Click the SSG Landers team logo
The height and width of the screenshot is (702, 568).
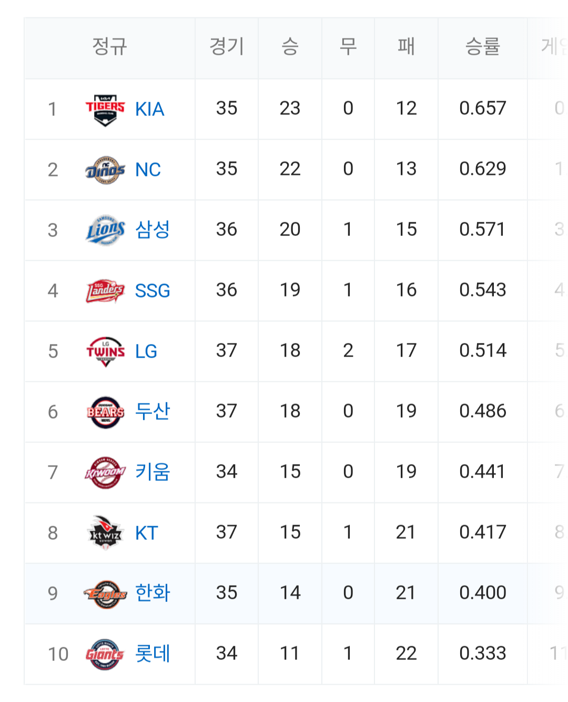(105, 291)
